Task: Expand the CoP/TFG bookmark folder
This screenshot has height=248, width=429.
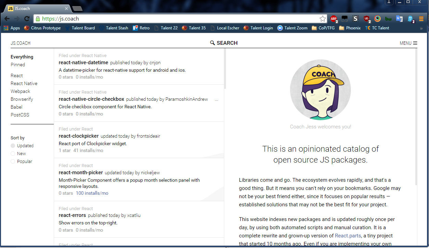Action: pyautogui.click(x=323, y=28)
